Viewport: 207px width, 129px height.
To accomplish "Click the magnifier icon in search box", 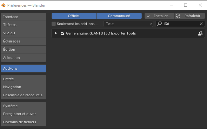I will coord(159,24).
